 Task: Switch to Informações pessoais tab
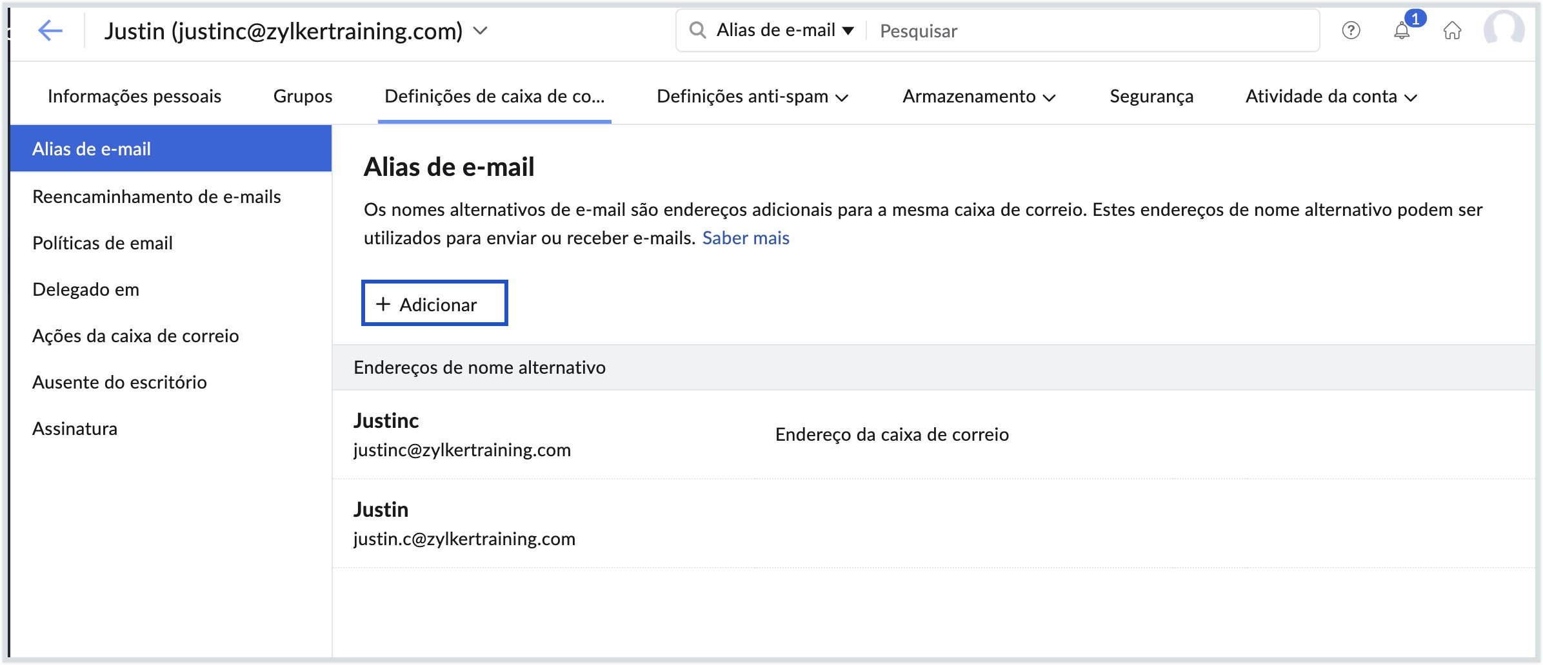(134, 97)
